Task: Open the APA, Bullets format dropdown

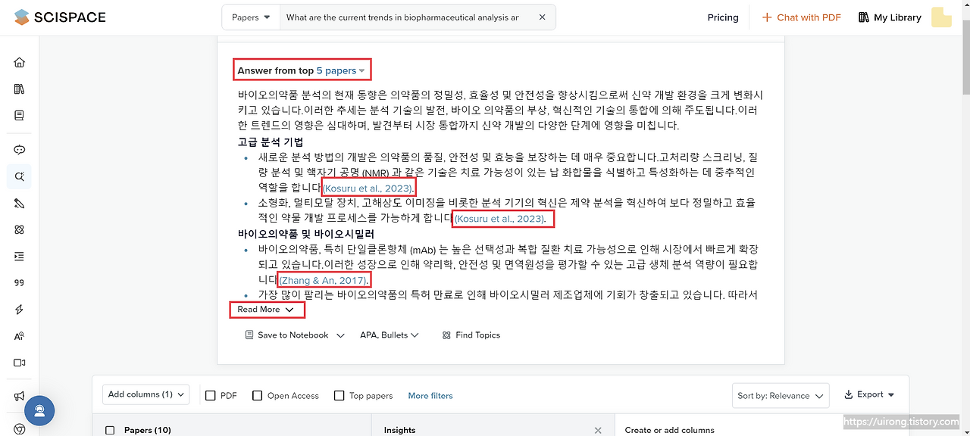Action: tap(390, 335)
